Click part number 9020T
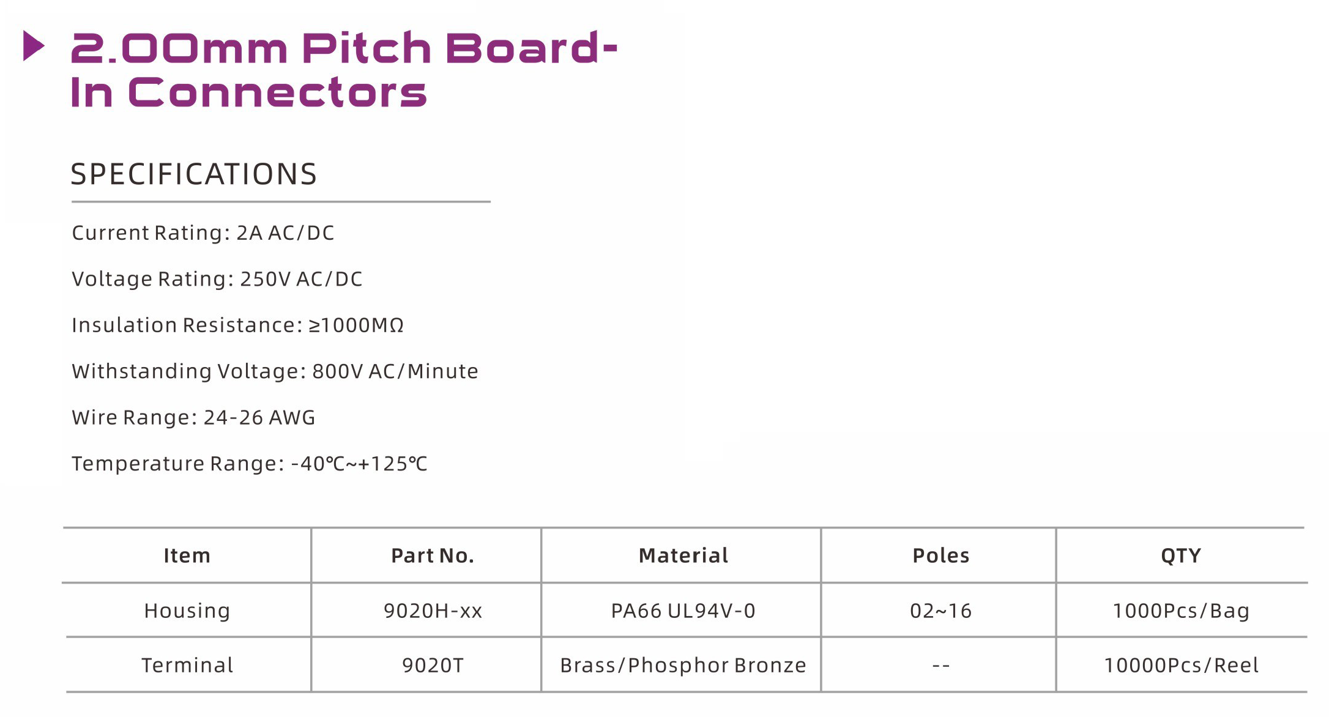Image resolution: width=1329 pixels, height=717 pixels. point(433,666)
